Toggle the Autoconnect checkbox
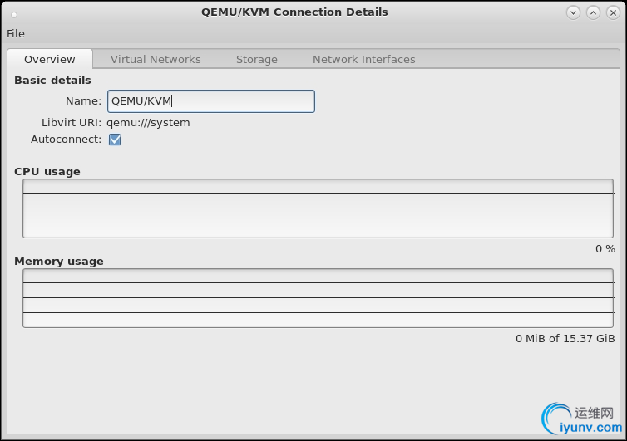 [115, 140]
